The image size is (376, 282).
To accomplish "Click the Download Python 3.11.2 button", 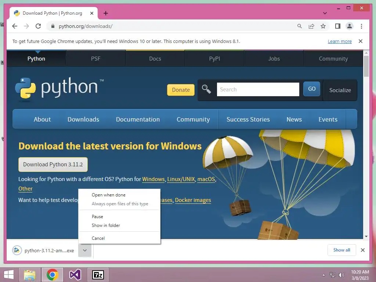I will click(x=53, y=164).
